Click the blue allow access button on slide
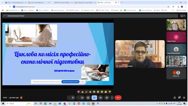The image size is (188, 106). [70, 82]
